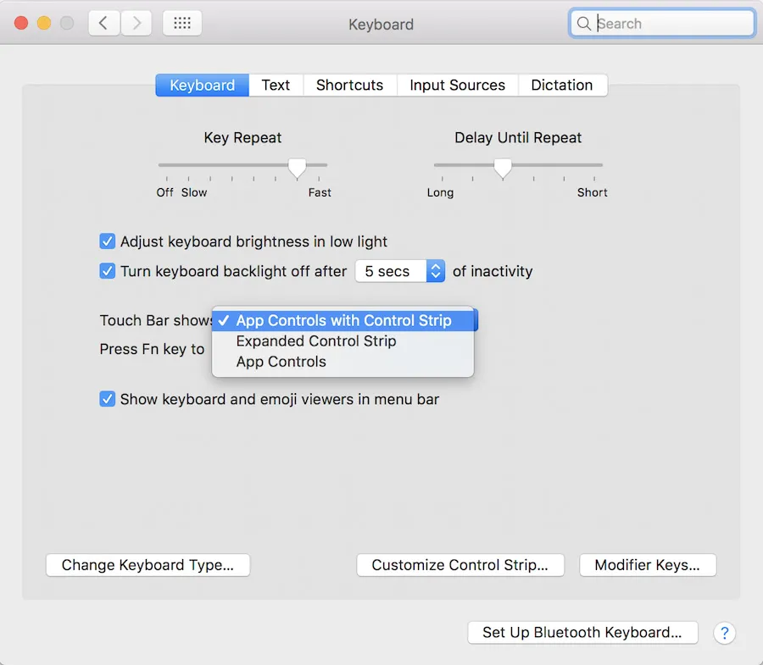
Task: Open help with the question mark button
Action: click(x=724, y=633)
